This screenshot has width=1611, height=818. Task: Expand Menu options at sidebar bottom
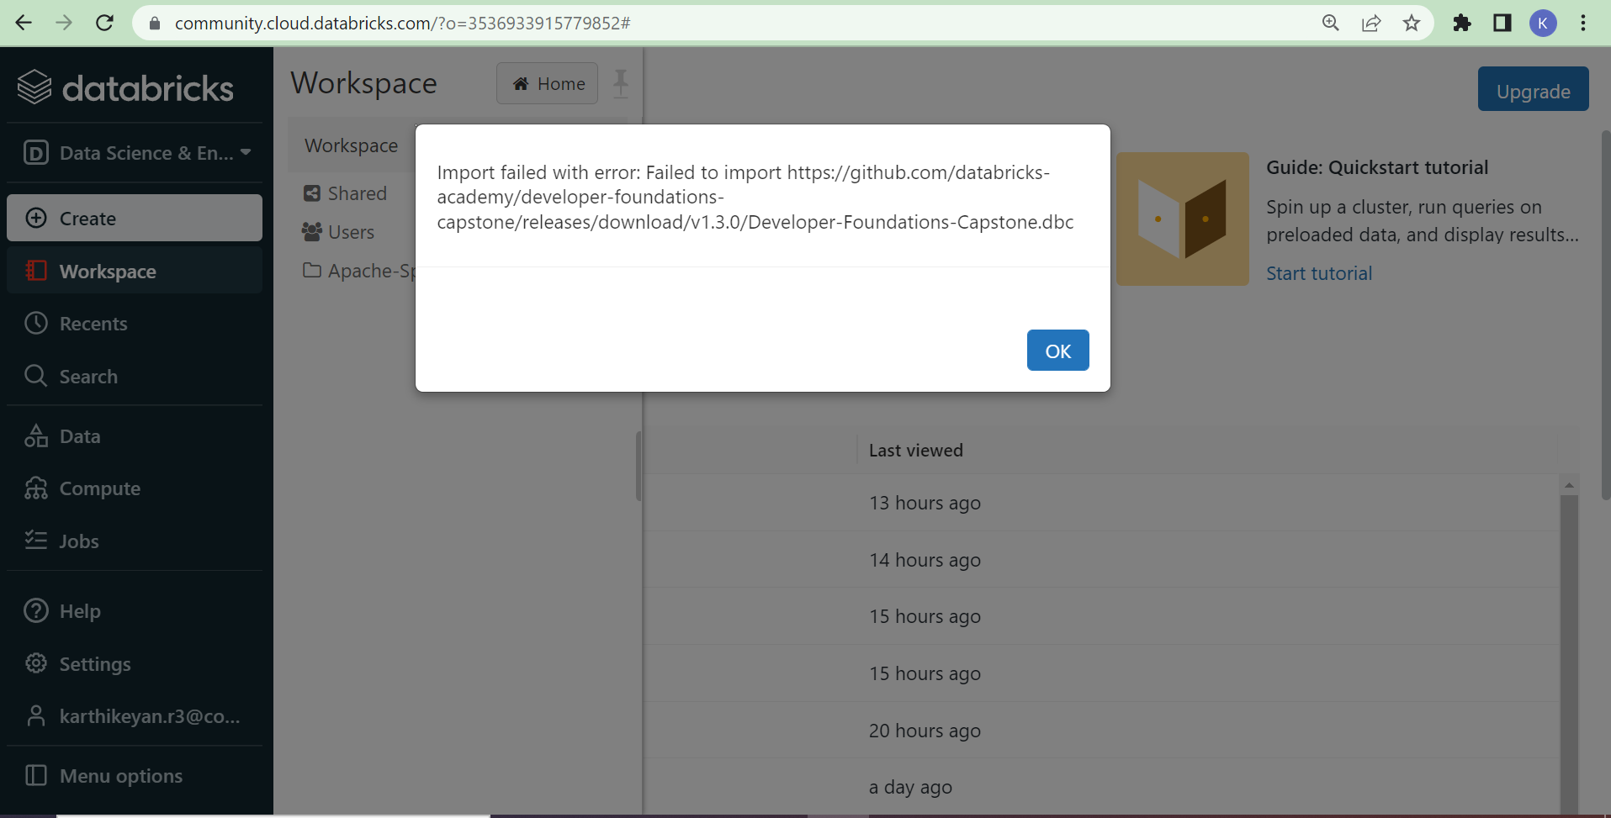click(120, 776)
